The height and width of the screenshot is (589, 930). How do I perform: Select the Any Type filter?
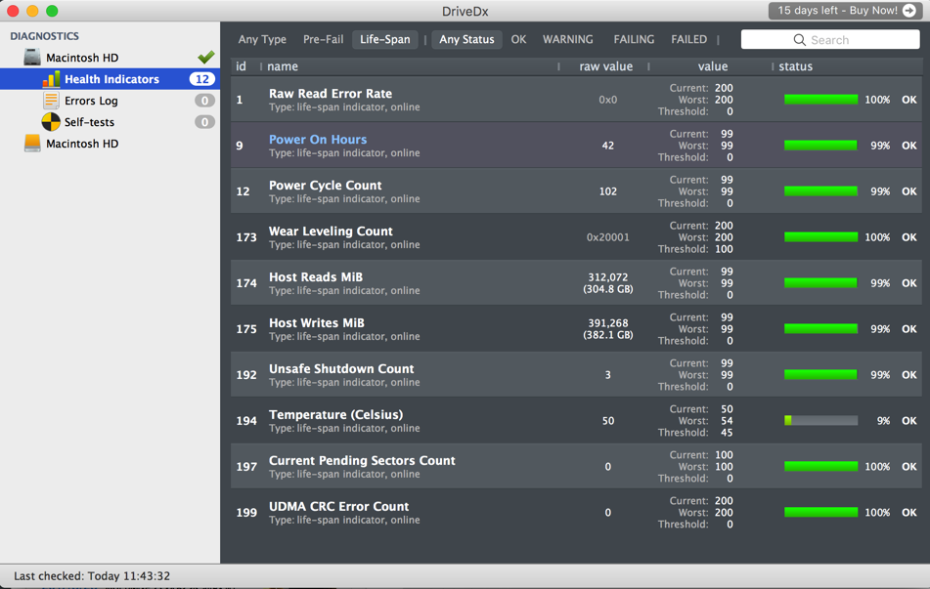[x=262, y=39]
